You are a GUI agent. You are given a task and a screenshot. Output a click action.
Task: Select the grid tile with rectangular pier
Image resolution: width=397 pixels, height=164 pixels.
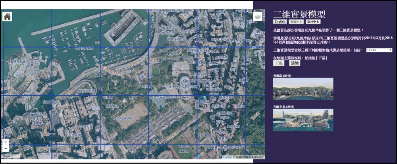tap(124, 28)
